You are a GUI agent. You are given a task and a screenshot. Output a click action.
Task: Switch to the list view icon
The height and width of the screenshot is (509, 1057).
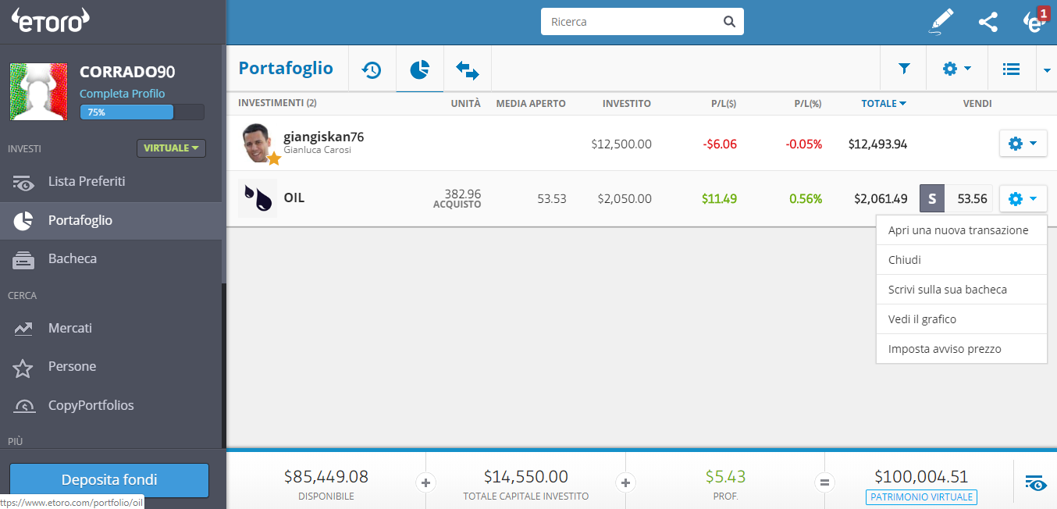click(1011, 69)
